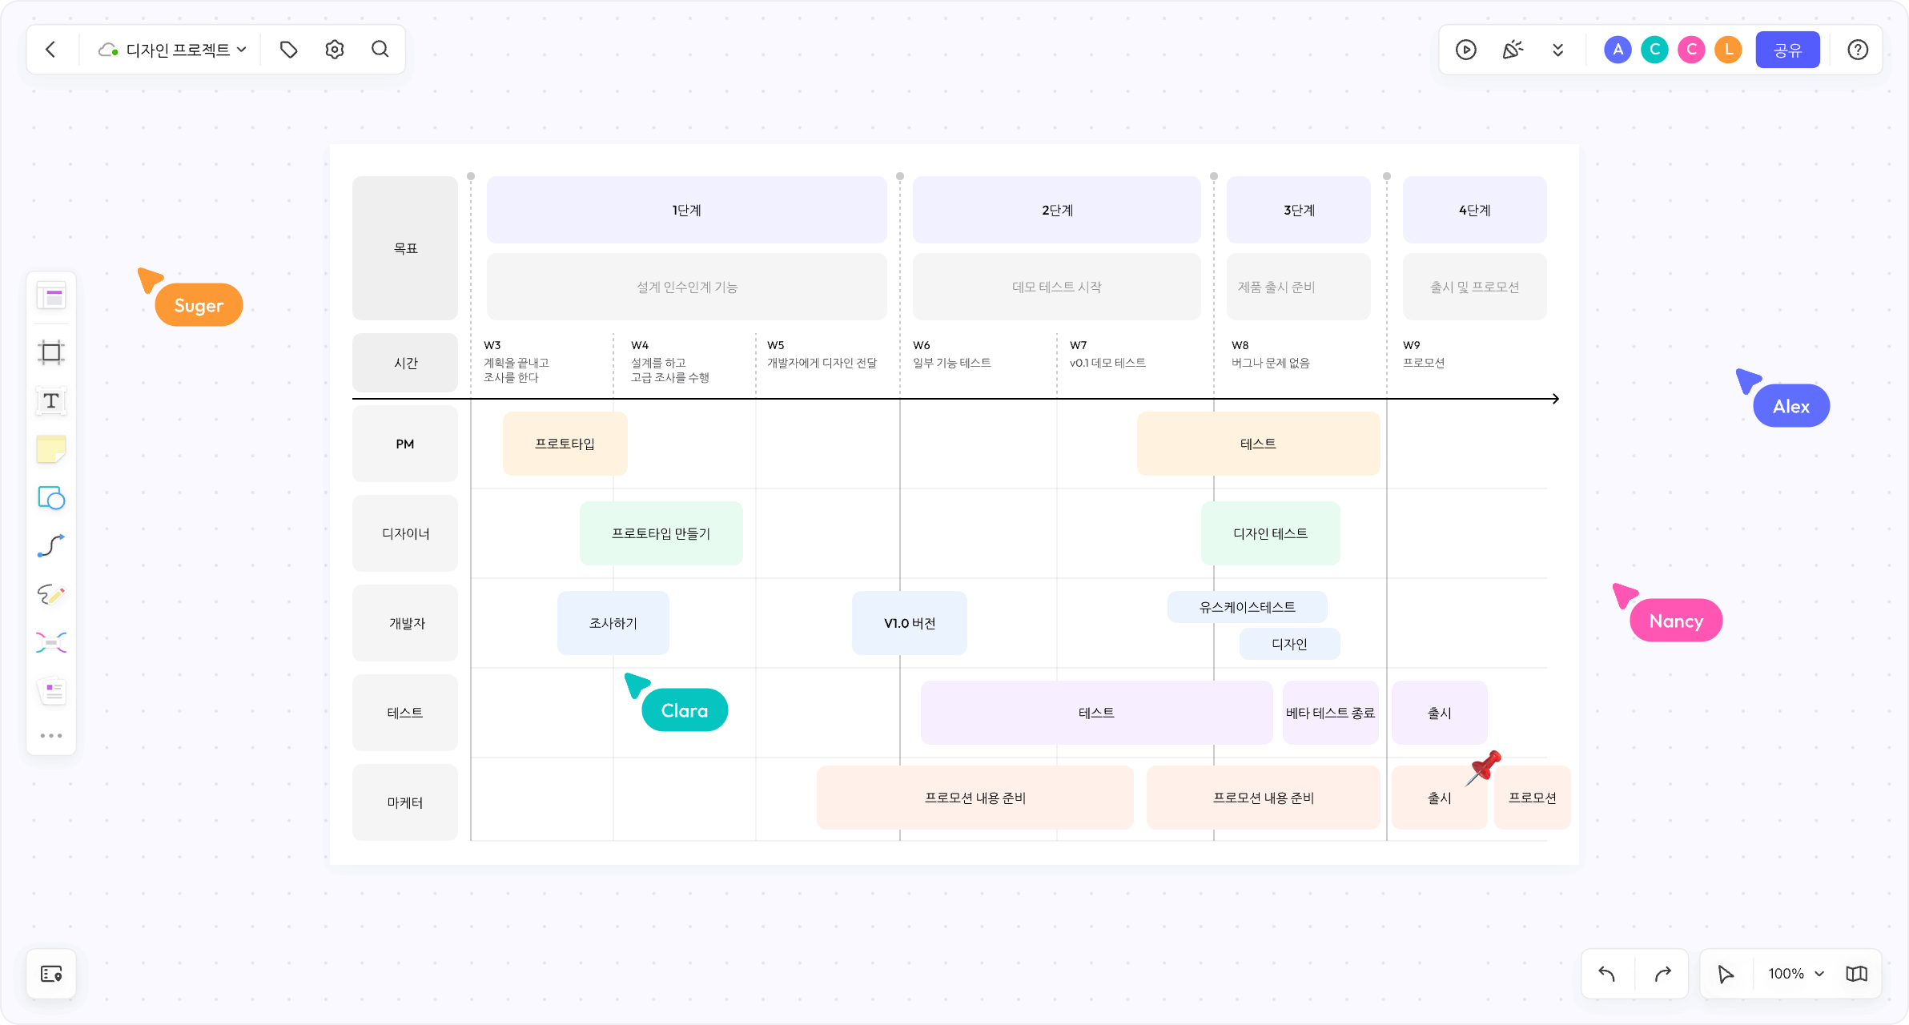
Task: Click the 출시 및 프로모션 goal box
Action: [x=1475, y=287]
